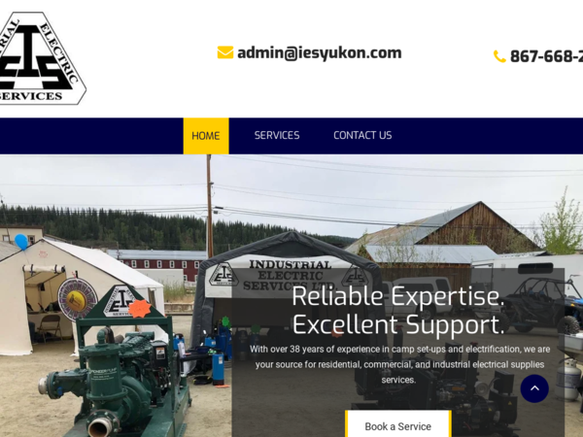Screen dimensions: 583x437
Task: Go to the HOME menu item
Action: click(x=206, y=136)
